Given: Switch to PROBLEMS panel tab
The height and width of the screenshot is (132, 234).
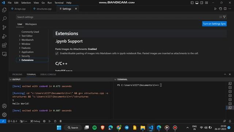Looking at the screenshot, I should (17, 74).
